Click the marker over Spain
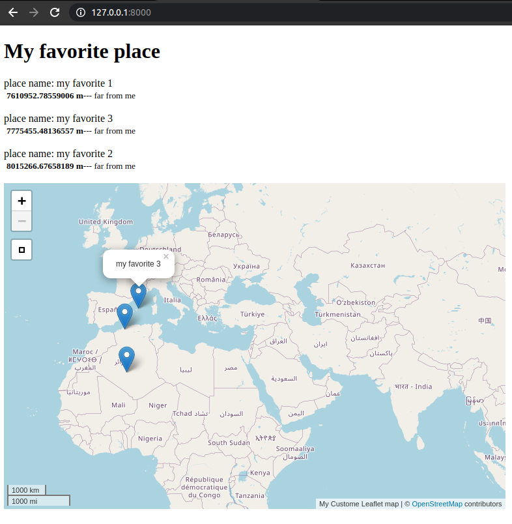 (x=124, y=313)
